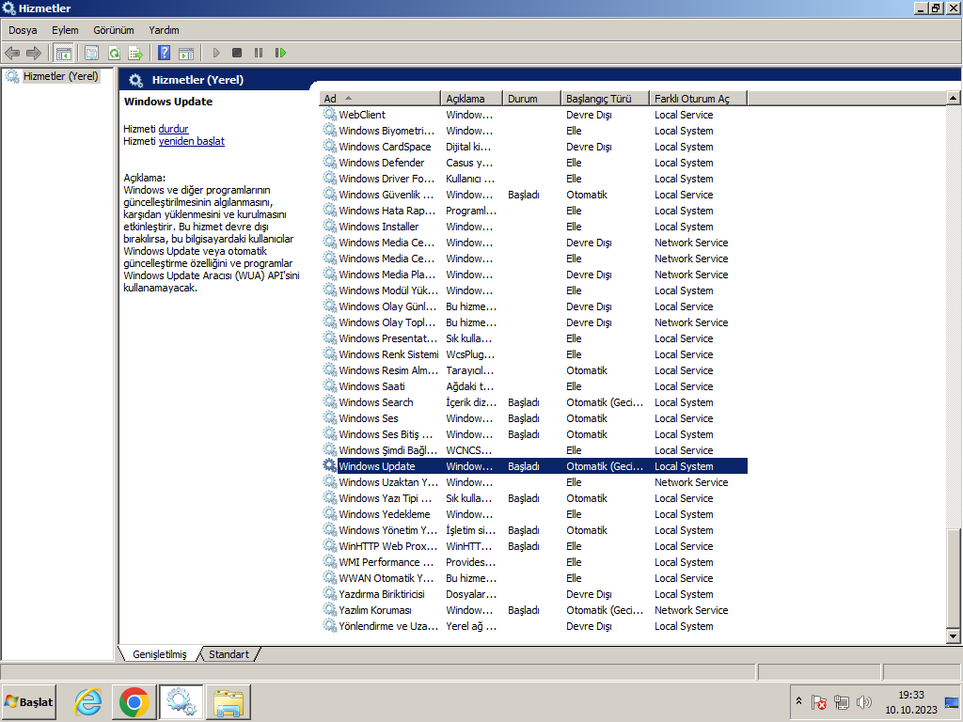The width and height of the screenshot is (963, 722).
Task: Select the Windows Saati service row
Action: coord(534,386)
